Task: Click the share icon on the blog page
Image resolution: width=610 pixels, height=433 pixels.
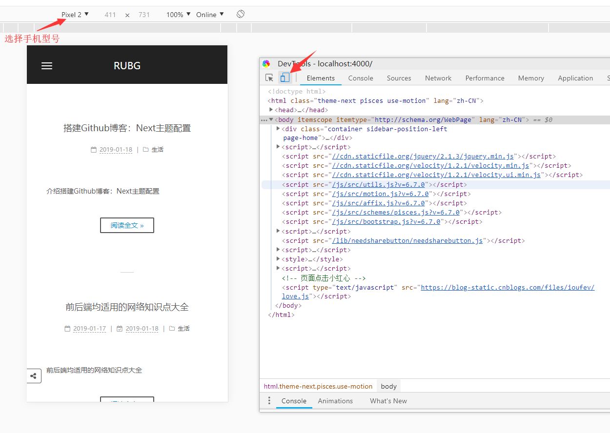Action: [x=34, y=376]
